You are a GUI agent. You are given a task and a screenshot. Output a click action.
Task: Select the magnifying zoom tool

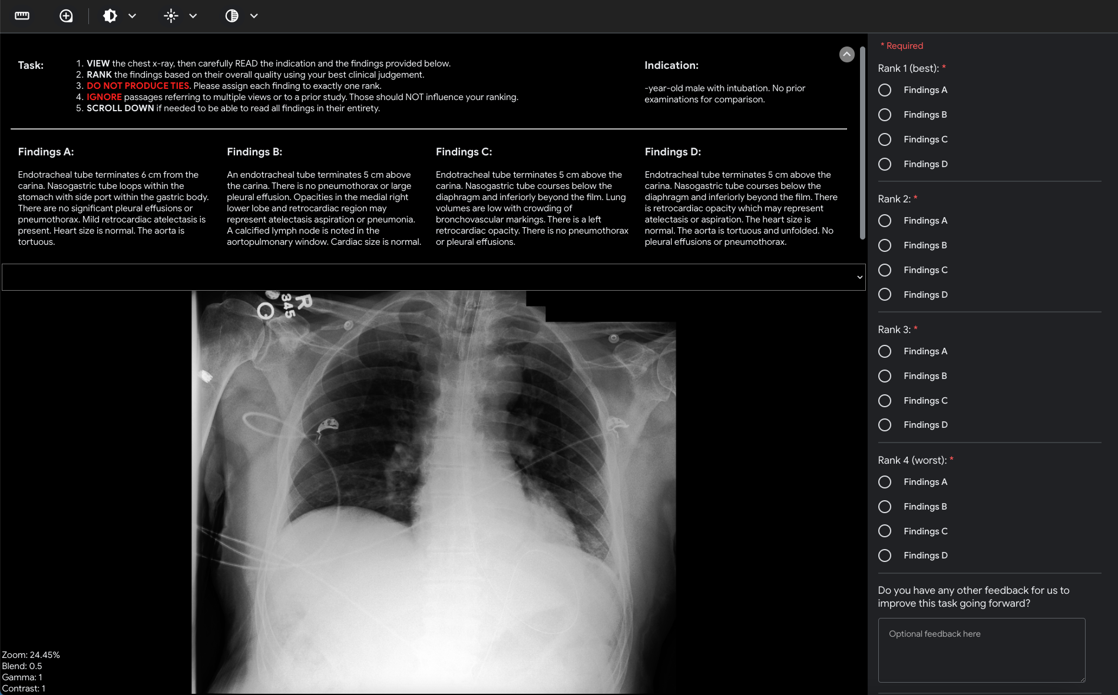(65, 16)
